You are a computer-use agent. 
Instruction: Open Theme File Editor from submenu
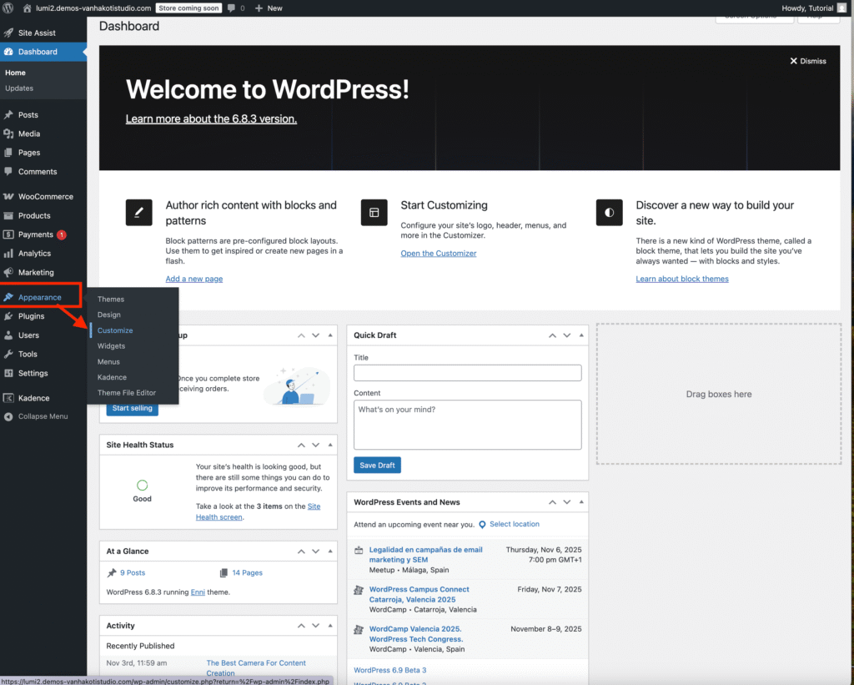(x=127, y=393)
